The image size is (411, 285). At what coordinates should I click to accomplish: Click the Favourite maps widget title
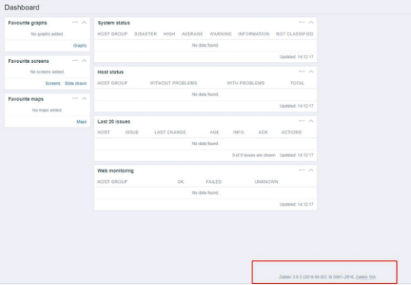coord(26,99)
